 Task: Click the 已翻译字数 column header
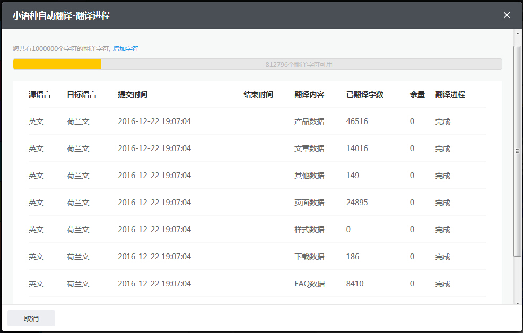pos(365,94)
